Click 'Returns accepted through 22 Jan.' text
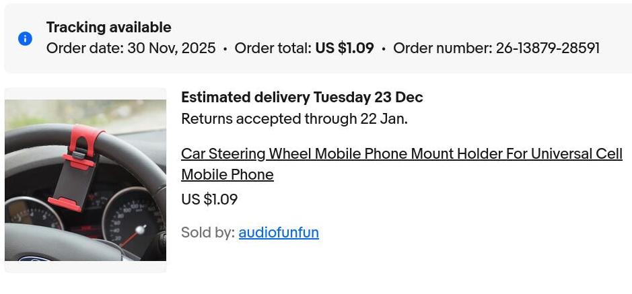The height and width of the screenshot is (294, 632). point(294,119)
